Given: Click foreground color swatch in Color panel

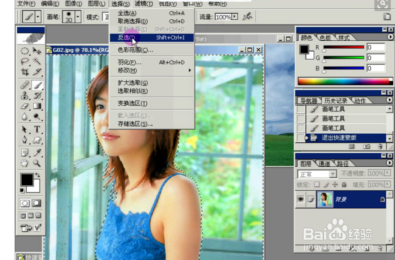Looking at the screenshot, I should (304, 49).
